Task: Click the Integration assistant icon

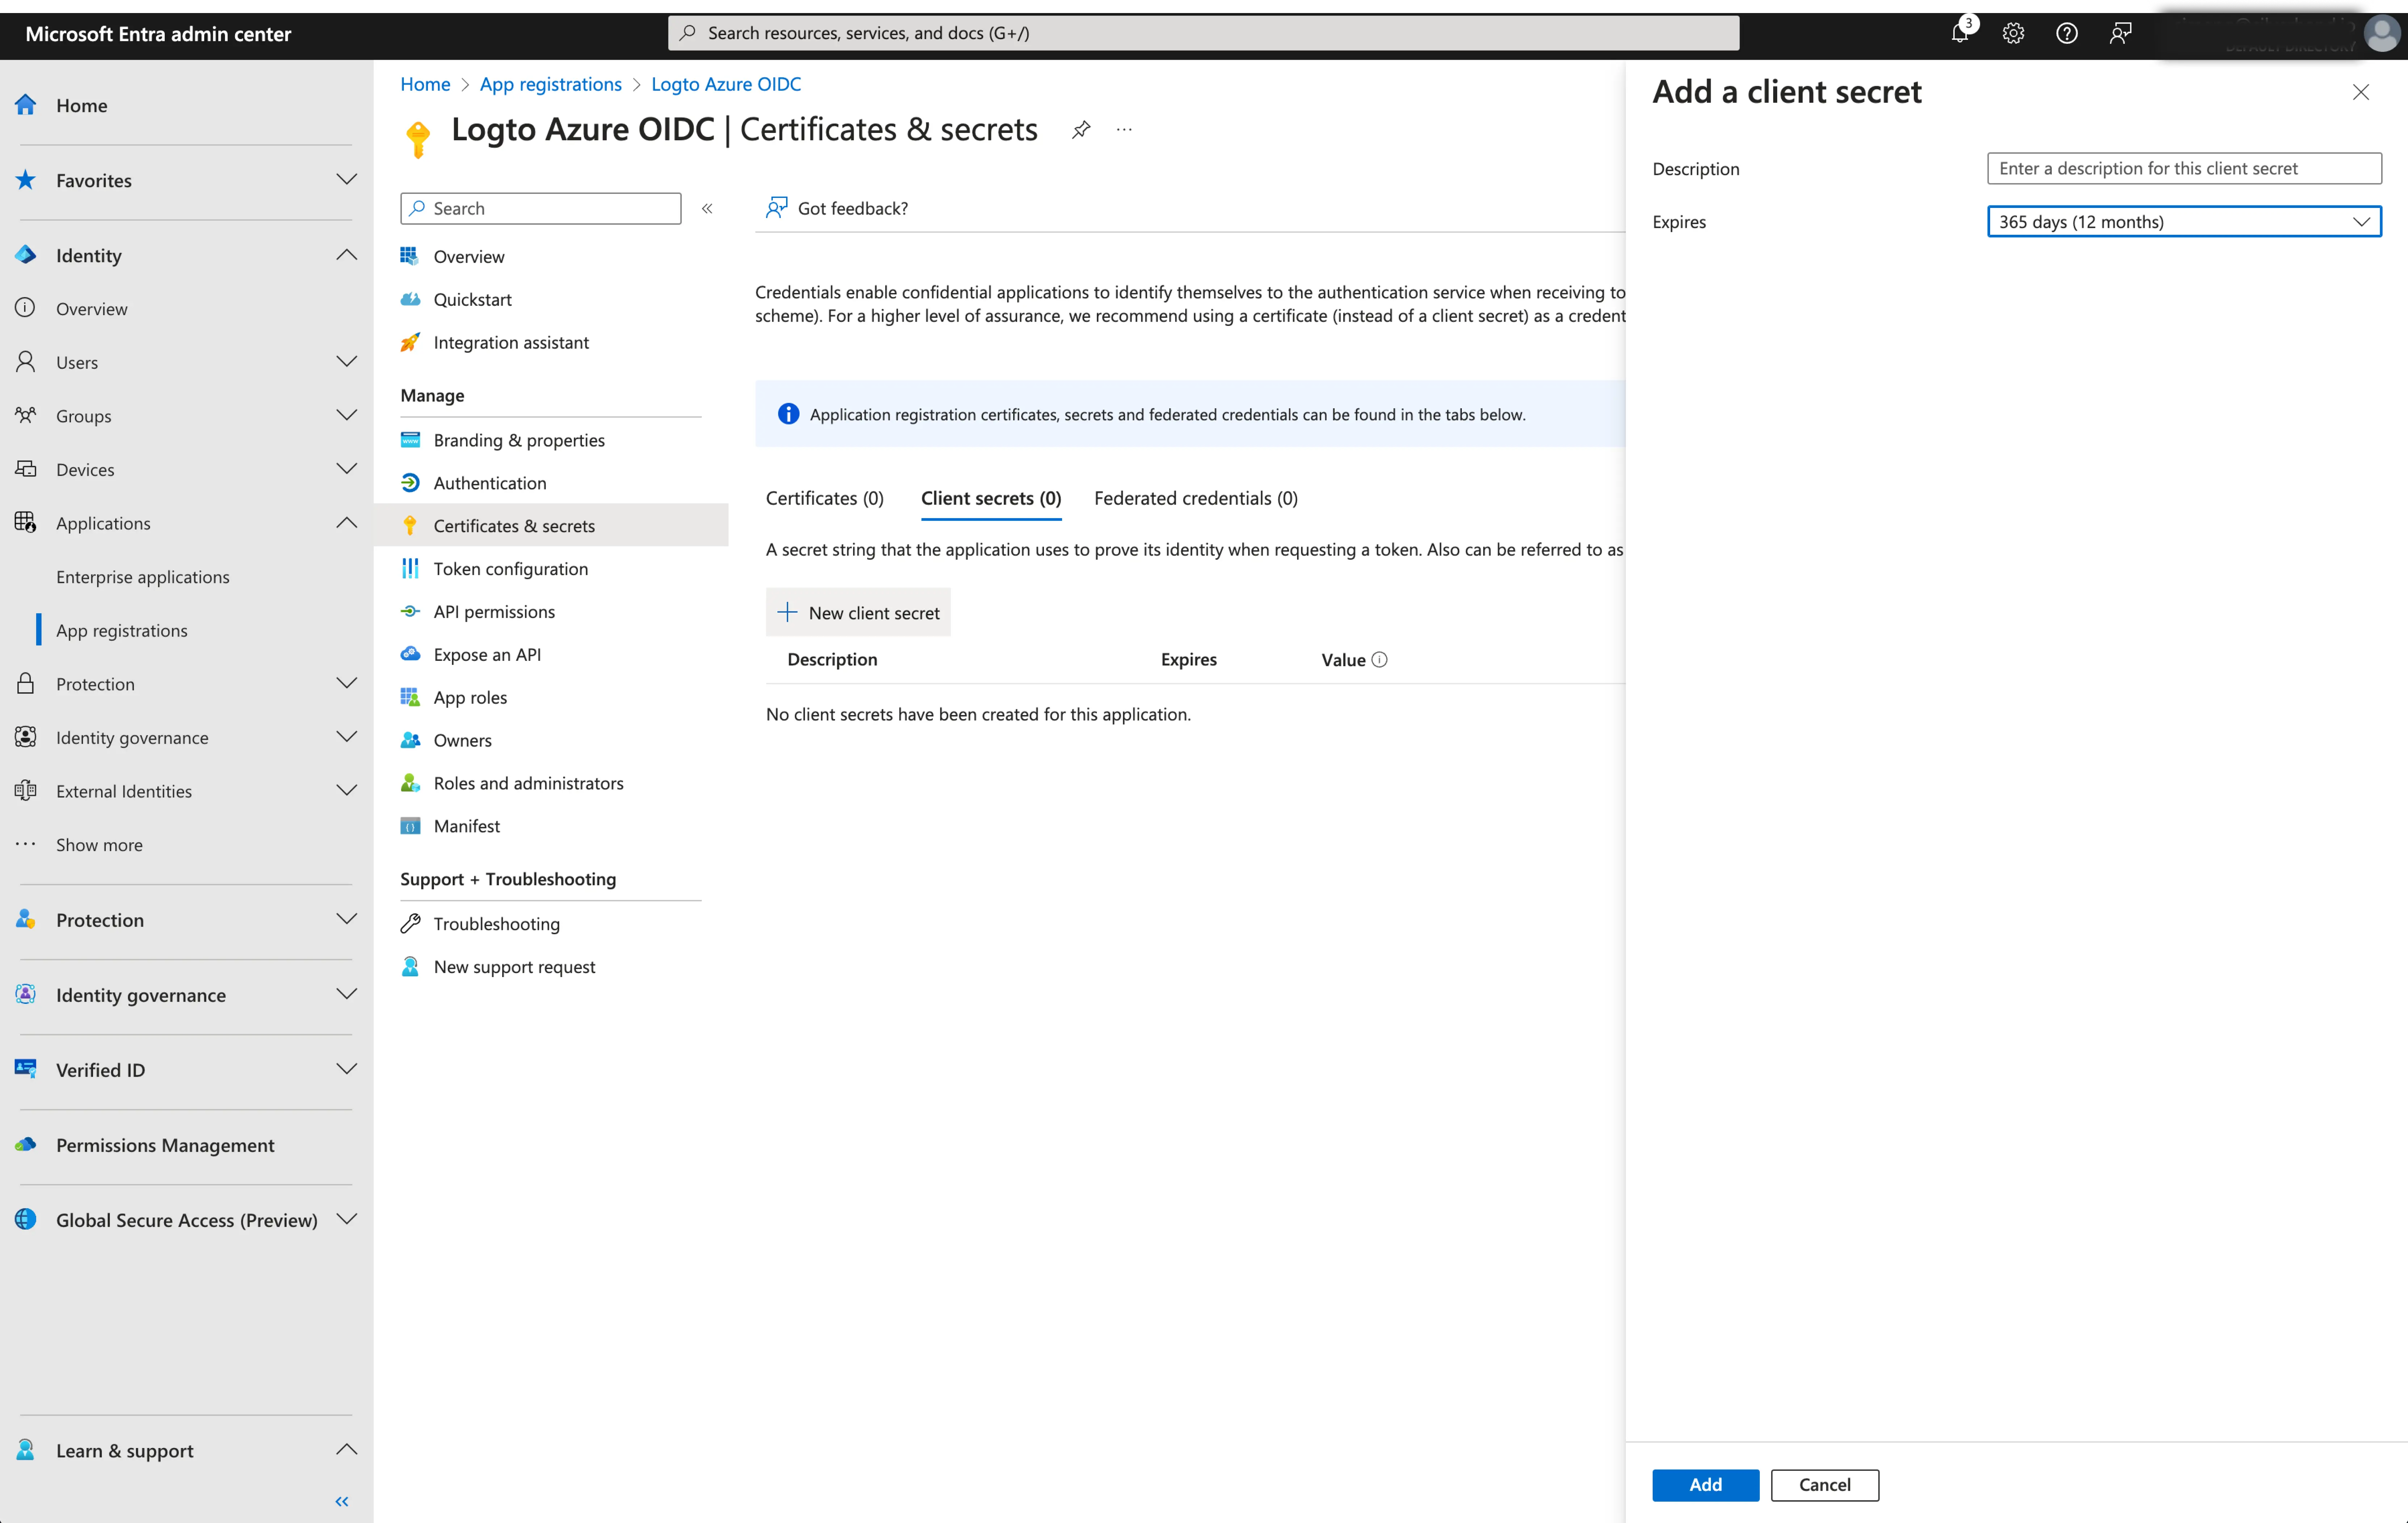Action: [410, 341]
